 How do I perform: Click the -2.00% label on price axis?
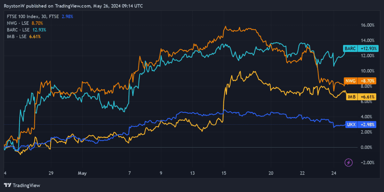click(x=367, y=163)
